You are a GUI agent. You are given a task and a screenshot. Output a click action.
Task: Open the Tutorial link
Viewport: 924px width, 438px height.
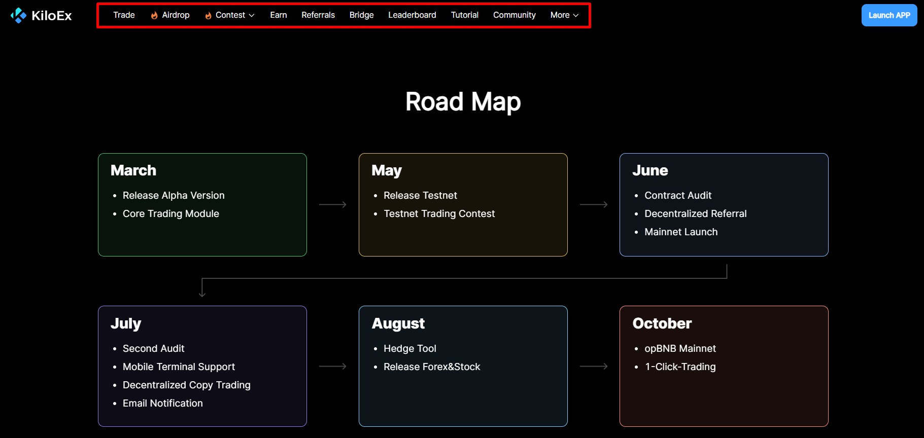pyautogui.click(x=465, y=15)
